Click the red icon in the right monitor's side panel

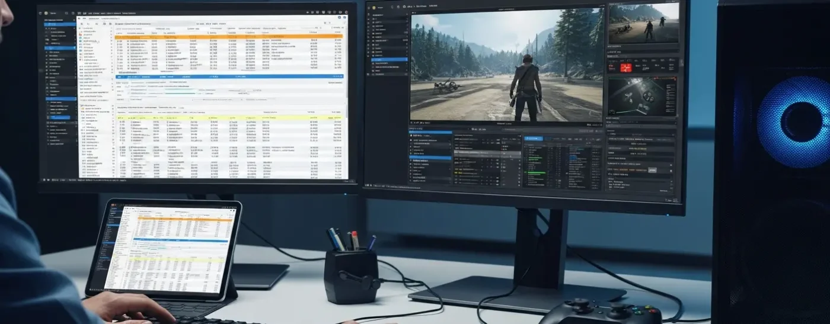(x=625, y=68)
